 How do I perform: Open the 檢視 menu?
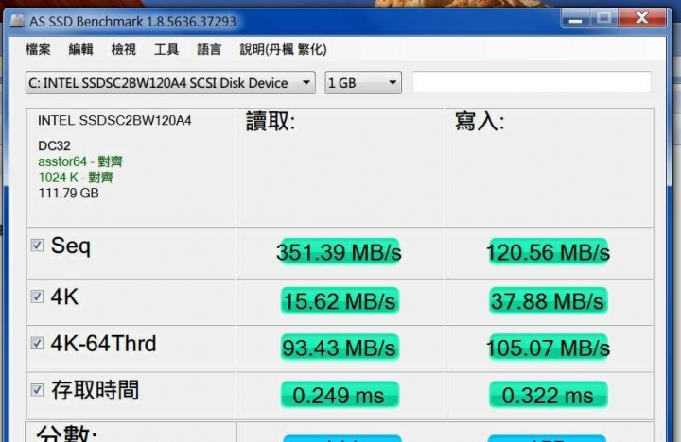(124, 49)
